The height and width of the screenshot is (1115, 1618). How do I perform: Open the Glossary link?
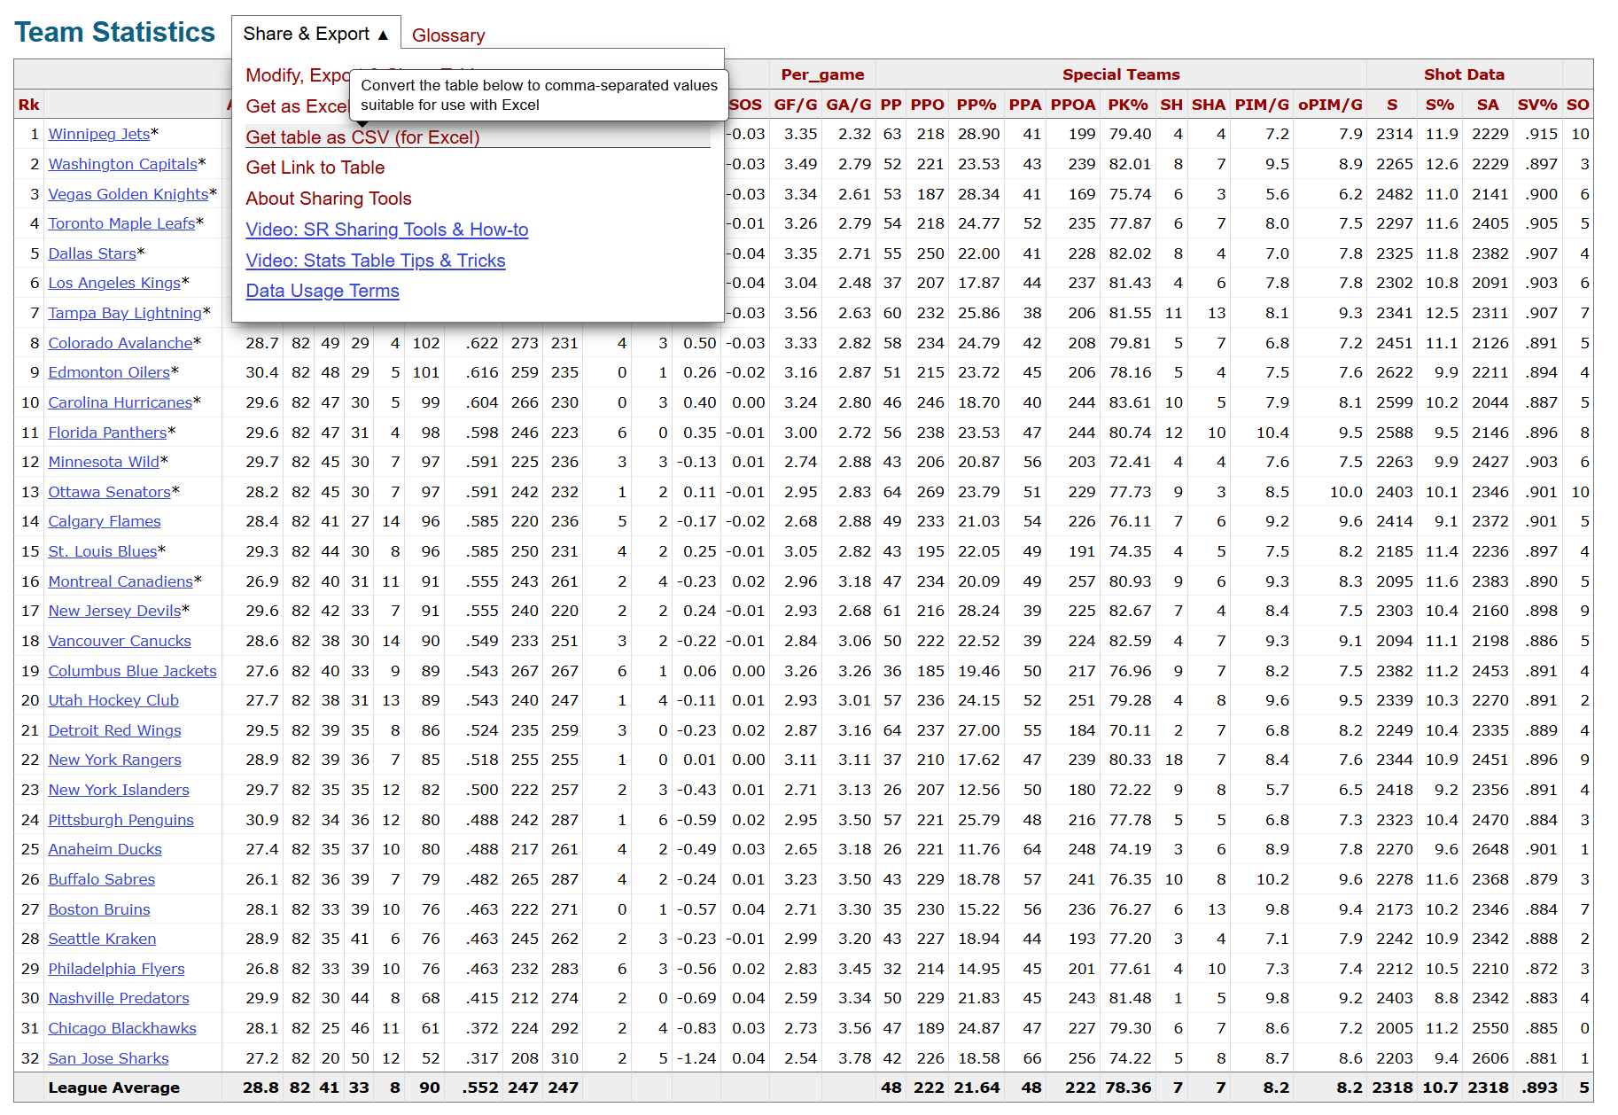point(448,35)
